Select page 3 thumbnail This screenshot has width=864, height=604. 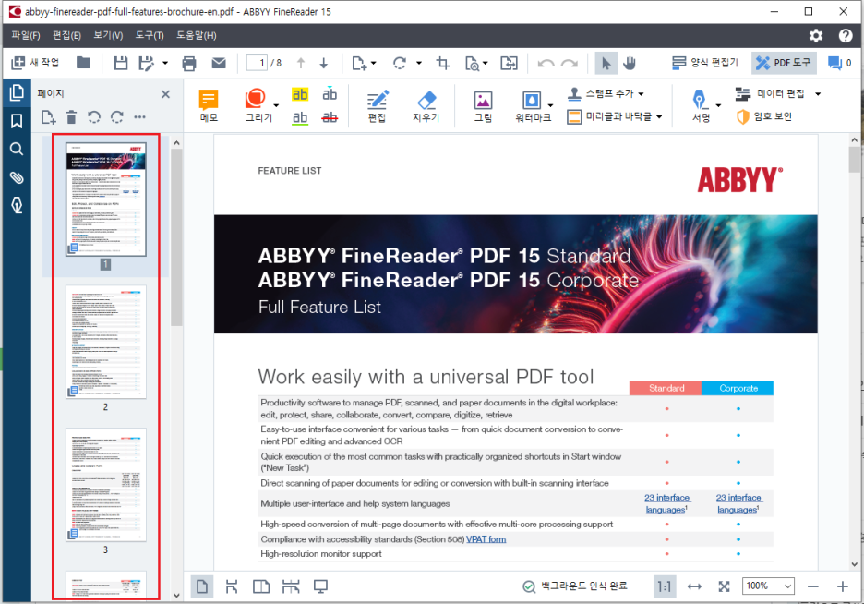pyautogui.click(x=106, y=485)
